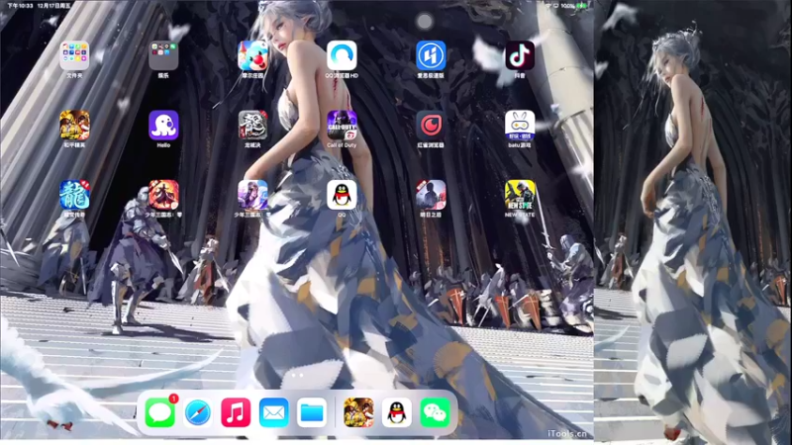Open the Music app in the dock
792x445 pixels.
click(x=236, y=412)
